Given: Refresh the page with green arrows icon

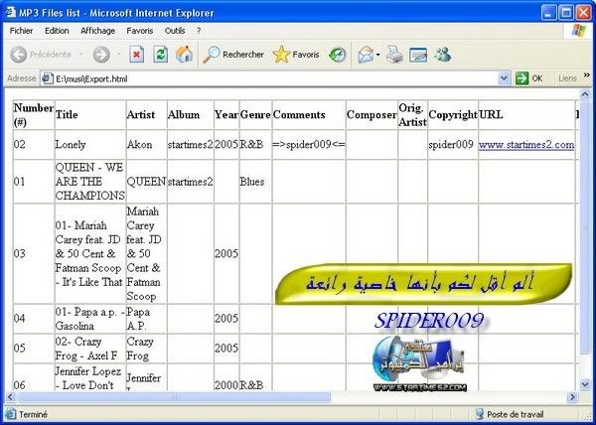Looking at the screenshot, I should tap(160, 55).
